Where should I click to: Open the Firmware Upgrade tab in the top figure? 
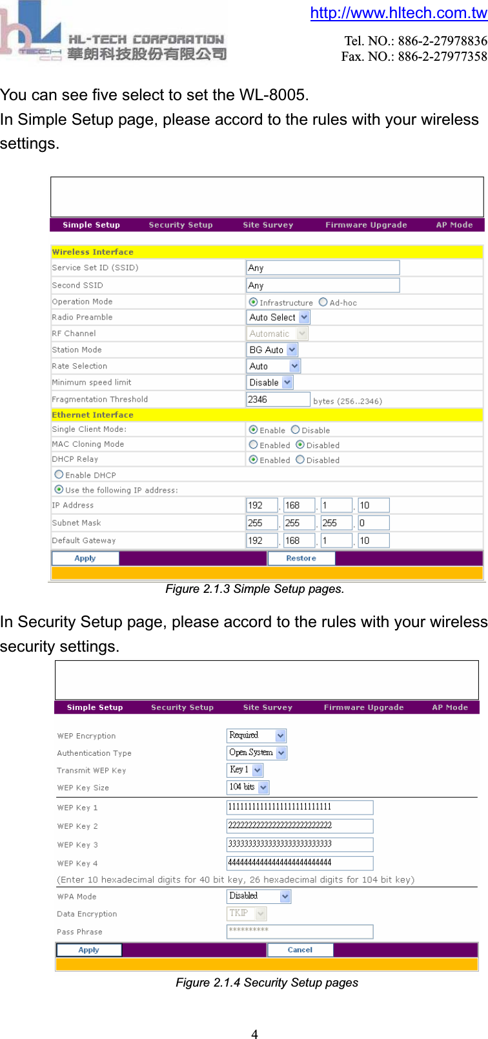[366, 225]
